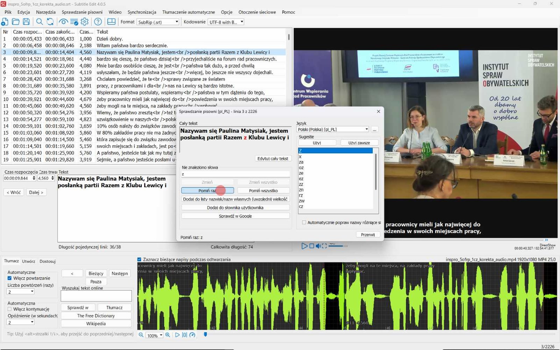560x350 pixels.
Task: Click the 'Pomiń wszystko' button
Action: [x=264, y=190]
